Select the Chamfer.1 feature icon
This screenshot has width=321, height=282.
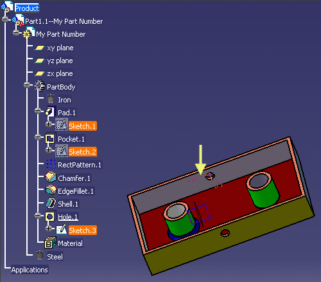coord(51,177)
